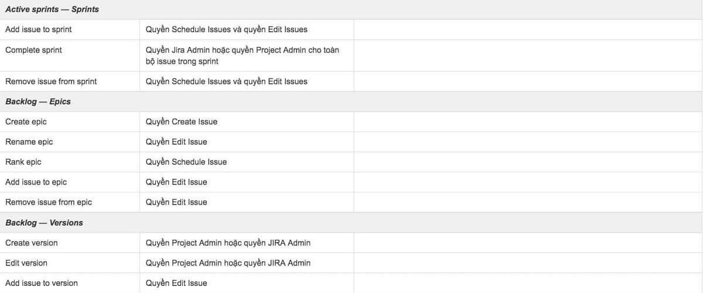703x293 pixels.
Task: Click the 'Rename epic' cell
Action: tap(29, 142)
